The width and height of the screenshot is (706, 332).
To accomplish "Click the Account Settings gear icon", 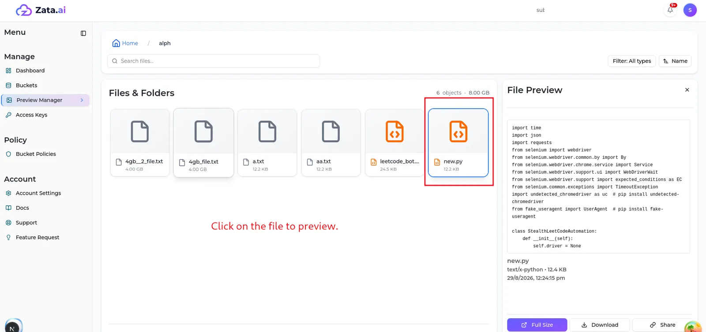I will click(x=8, y=193).
